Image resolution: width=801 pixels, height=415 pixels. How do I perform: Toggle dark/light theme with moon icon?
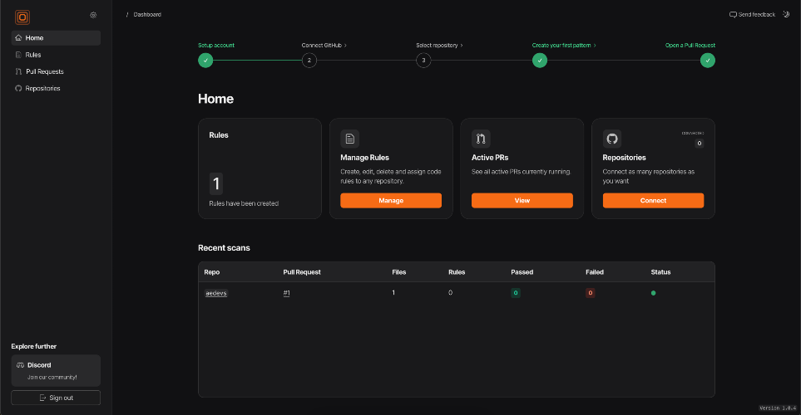point(786,14)
